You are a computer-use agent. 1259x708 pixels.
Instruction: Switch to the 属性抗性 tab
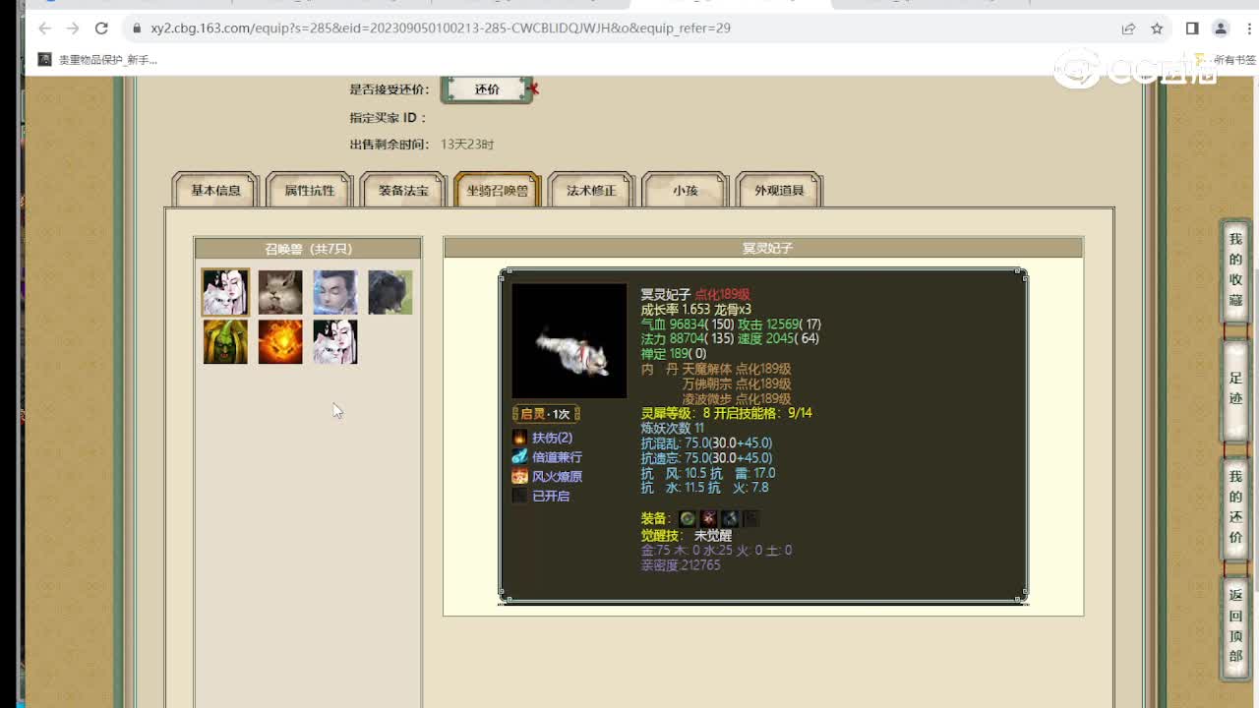click(x=310, y=190)
